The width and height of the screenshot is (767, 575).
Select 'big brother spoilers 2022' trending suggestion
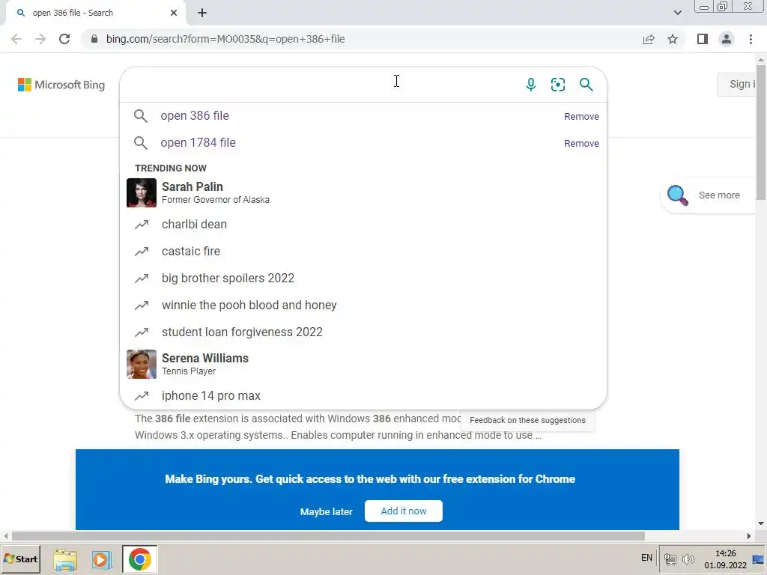click(x=363, y=279)
